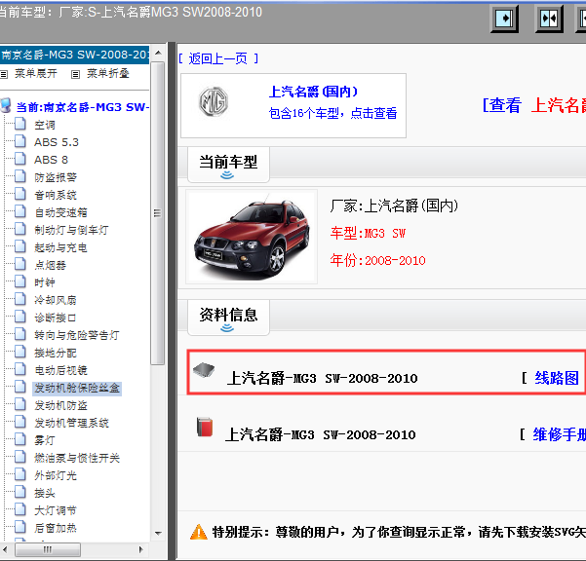Click the 包含16个车型,点击查看 link
The height and width of the screenshot is (561, 586).
(x=332, y=113)
